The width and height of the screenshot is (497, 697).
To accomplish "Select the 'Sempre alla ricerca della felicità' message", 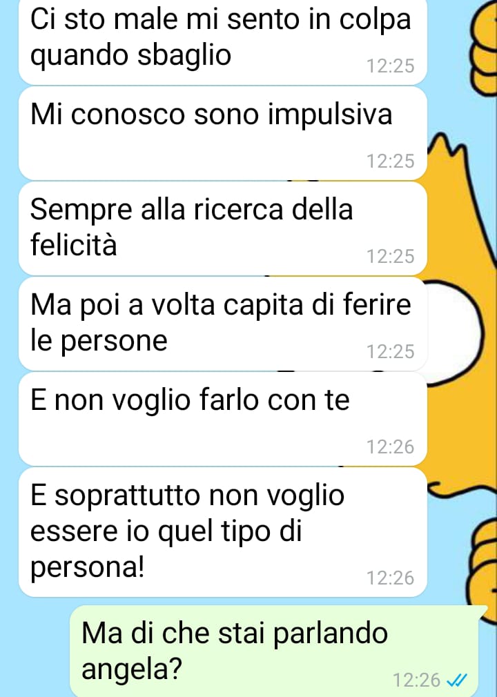I will click(x=223, y=228).
